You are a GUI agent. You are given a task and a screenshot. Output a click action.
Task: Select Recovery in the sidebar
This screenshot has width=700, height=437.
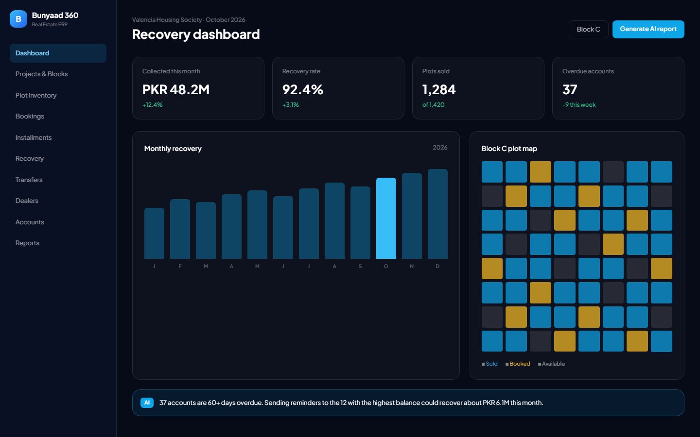click(x=58, y=158)
